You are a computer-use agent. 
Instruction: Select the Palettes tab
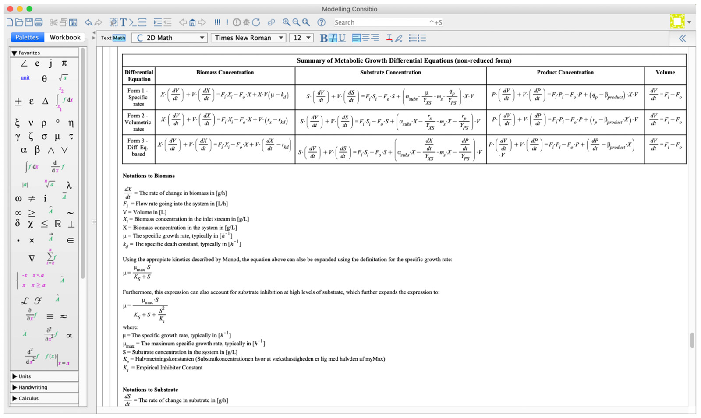(x=27, y=37)
